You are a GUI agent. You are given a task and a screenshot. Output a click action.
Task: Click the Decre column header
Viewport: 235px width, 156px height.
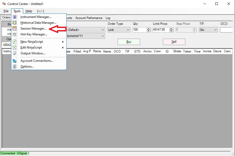tap(217, 51)
